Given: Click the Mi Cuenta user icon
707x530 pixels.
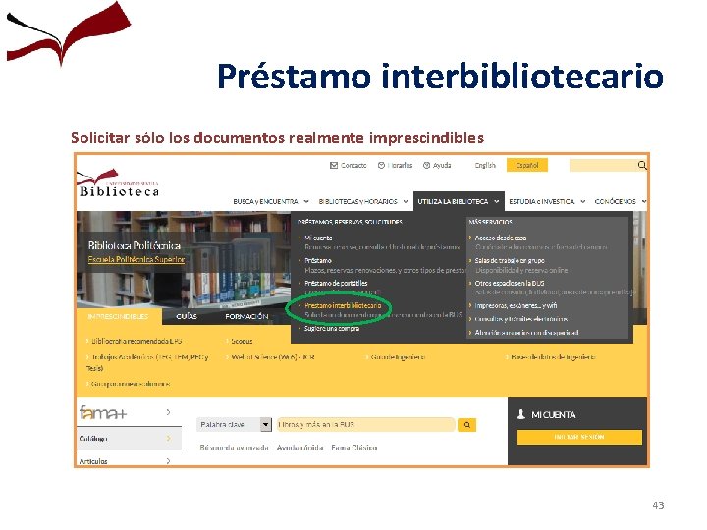Looking at the screenshot, I should pyautogui.click(x=521, y=414).
